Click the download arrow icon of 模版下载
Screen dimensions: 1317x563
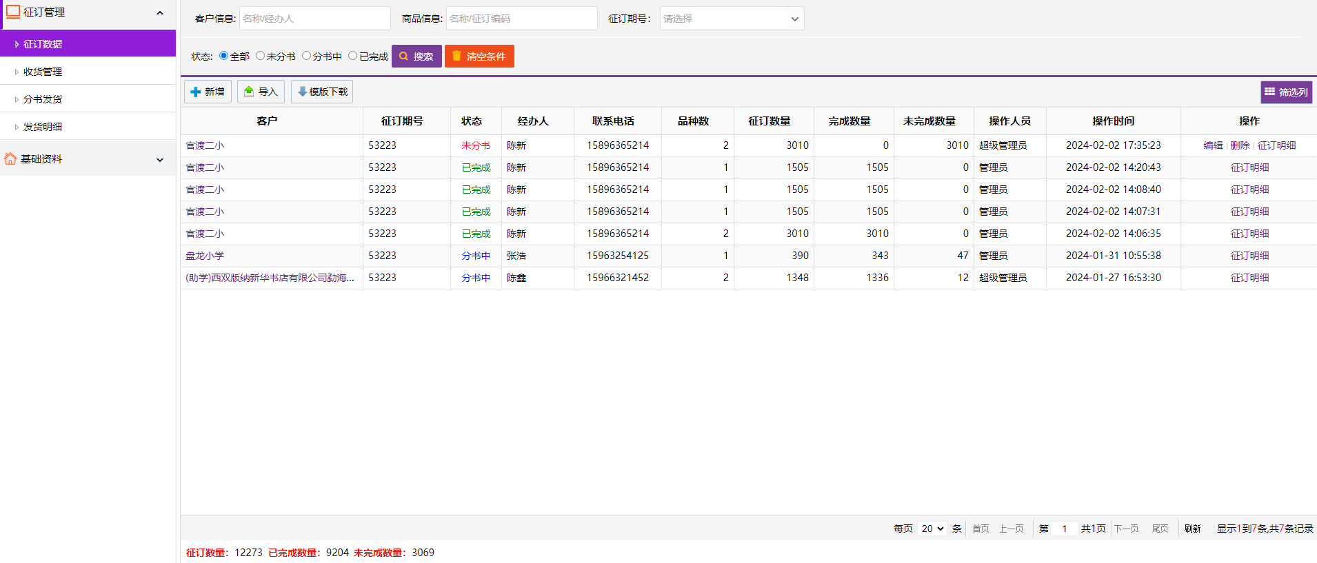[x=302, y=92]
